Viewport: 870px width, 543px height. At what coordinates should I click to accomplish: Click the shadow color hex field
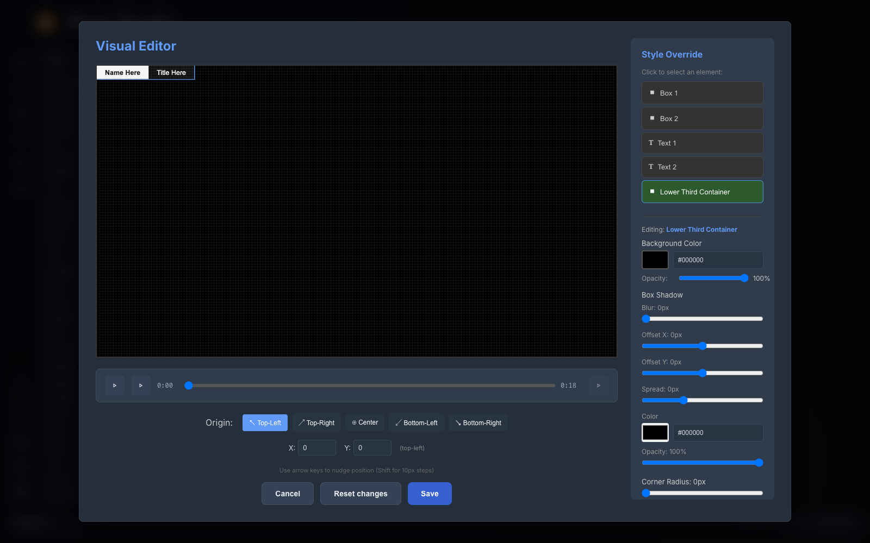(x=718, y=433)
